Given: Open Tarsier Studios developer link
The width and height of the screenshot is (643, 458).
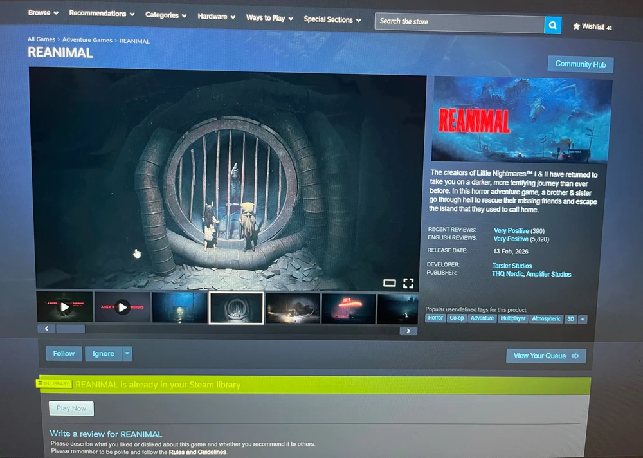Looking at the screenshot, I should coord(512,266).
